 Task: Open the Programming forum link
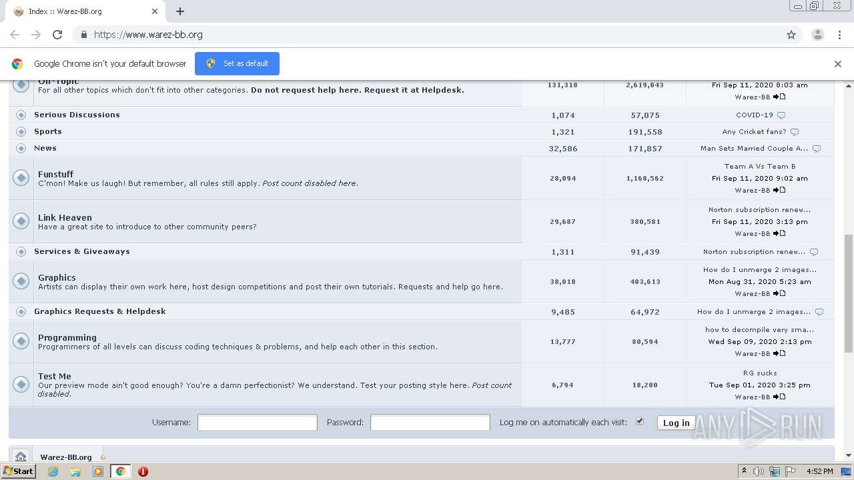click(x=67, y=337)
